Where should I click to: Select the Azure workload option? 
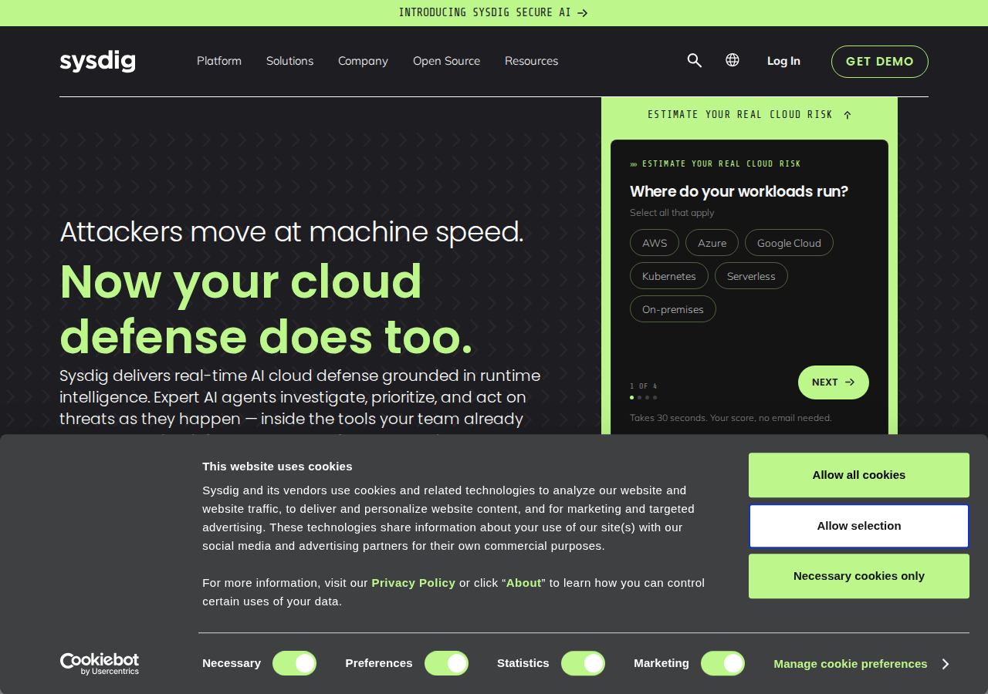tap(712, 243)
